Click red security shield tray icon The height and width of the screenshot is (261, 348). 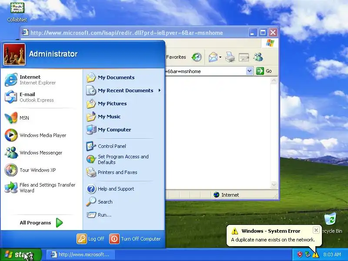coord(300,254)
